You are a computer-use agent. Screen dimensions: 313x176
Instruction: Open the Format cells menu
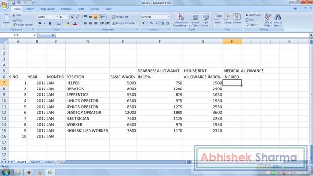coord(237,20)
